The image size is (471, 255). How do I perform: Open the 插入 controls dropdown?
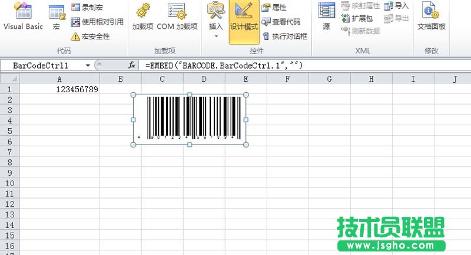tap(215, 21)
